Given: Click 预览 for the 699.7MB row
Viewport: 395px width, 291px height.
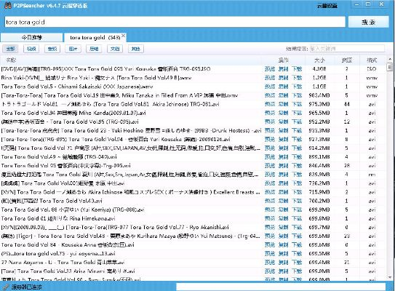Looking at the screenshot, I should point(270,227).
